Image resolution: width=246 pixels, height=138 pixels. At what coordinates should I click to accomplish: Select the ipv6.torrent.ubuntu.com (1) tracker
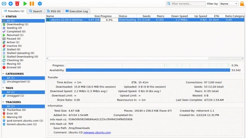[23, 121]
